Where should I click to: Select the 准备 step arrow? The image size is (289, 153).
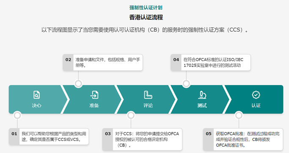92,99
